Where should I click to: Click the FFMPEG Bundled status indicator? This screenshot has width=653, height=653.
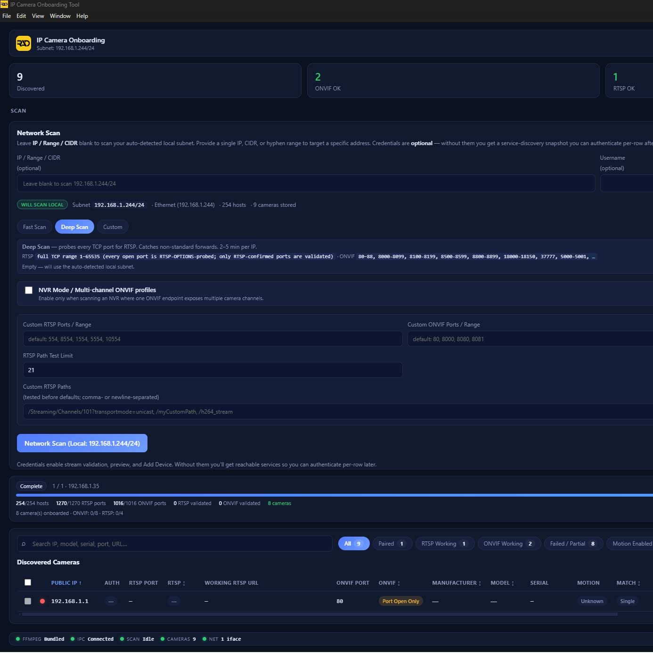40,639
